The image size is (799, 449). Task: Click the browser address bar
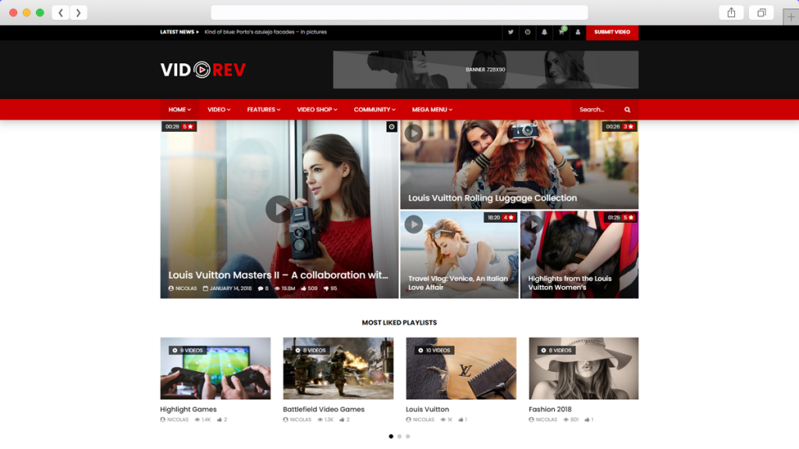point(399,12)
